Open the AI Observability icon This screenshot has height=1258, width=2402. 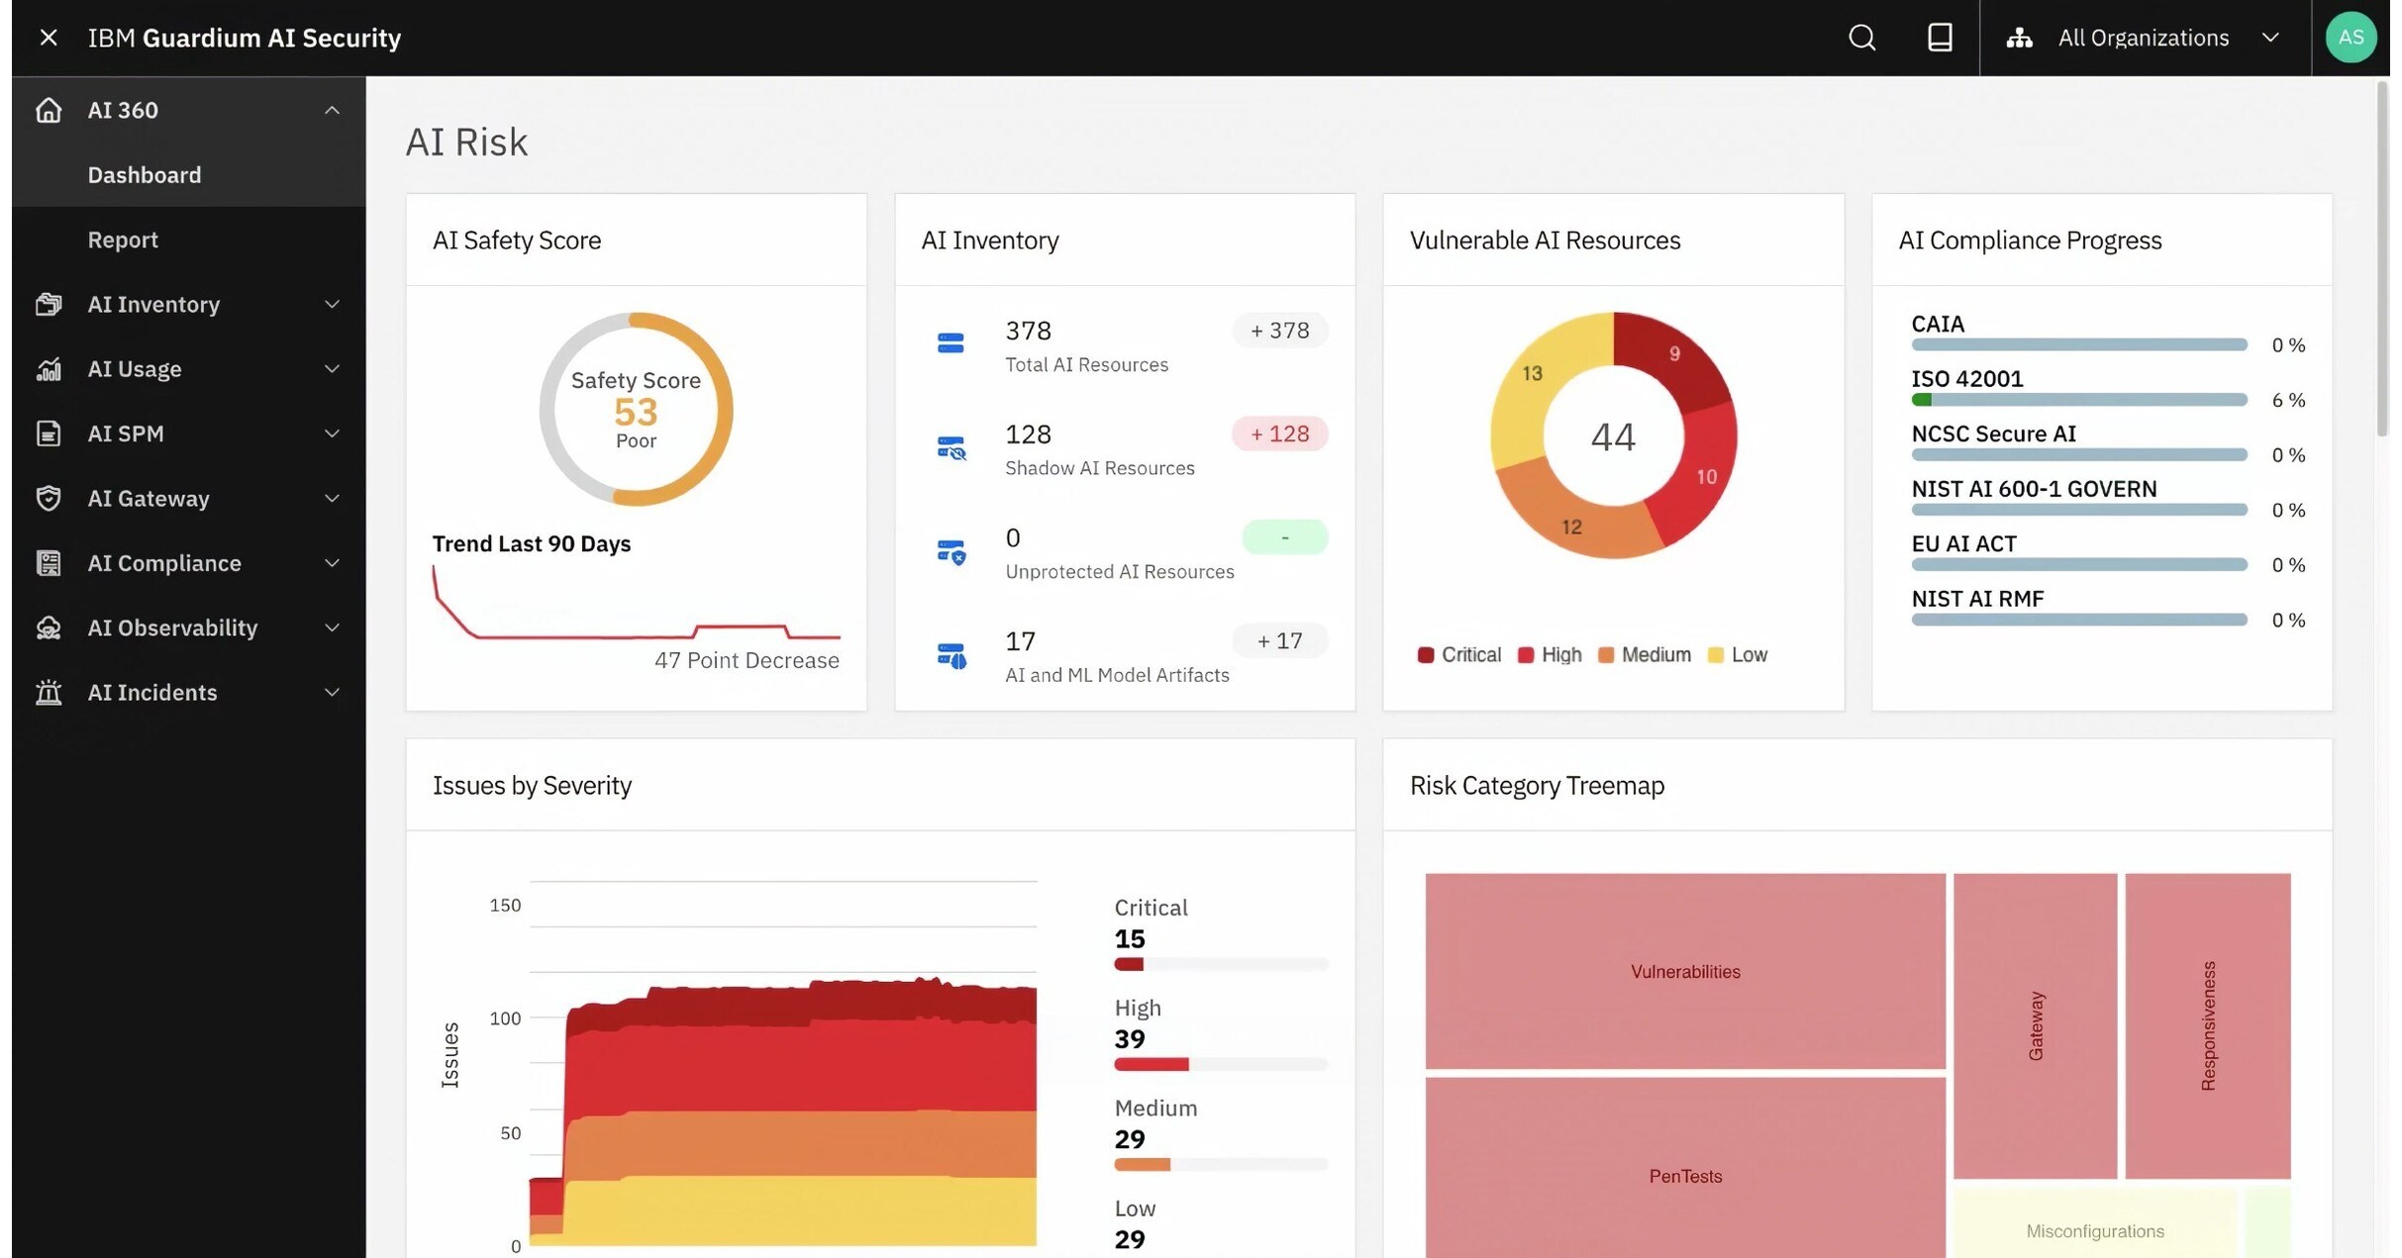(x=50, y=628)
